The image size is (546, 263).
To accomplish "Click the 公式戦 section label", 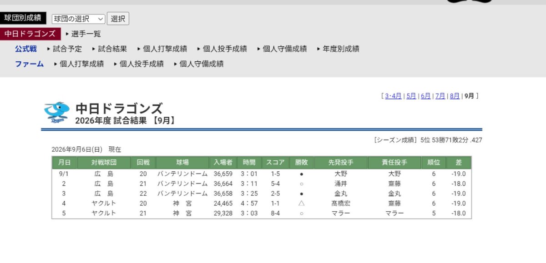I will point(26,49).
